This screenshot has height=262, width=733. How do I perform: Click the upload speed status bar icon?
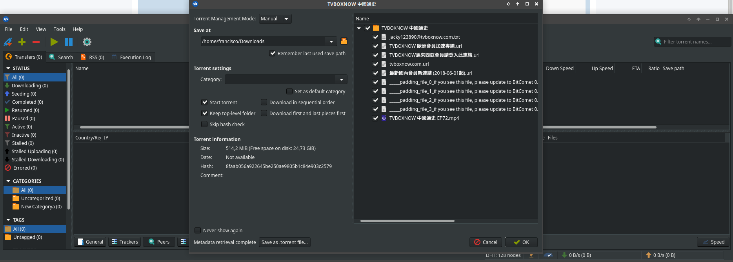(x=649, y=255)
